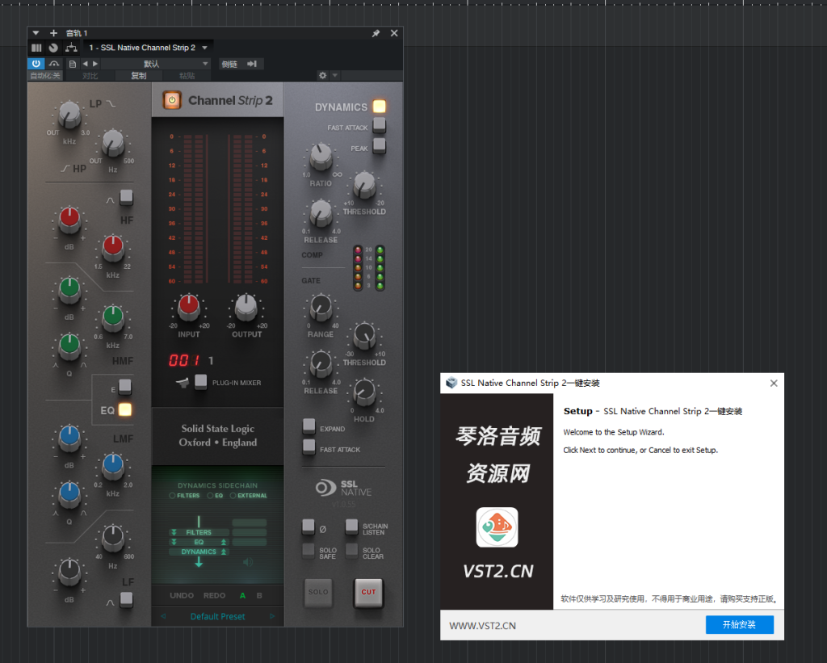Screen dimensions: 827x663
Task: Engage the CUT button on the channel strip
Action: [368, 592]
